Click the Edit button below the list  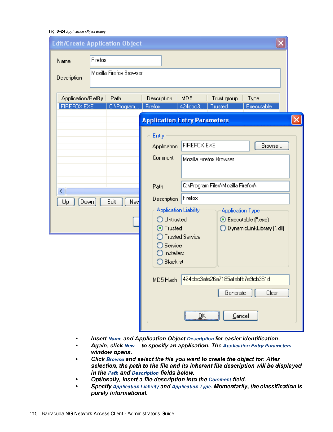coord(111,202)
